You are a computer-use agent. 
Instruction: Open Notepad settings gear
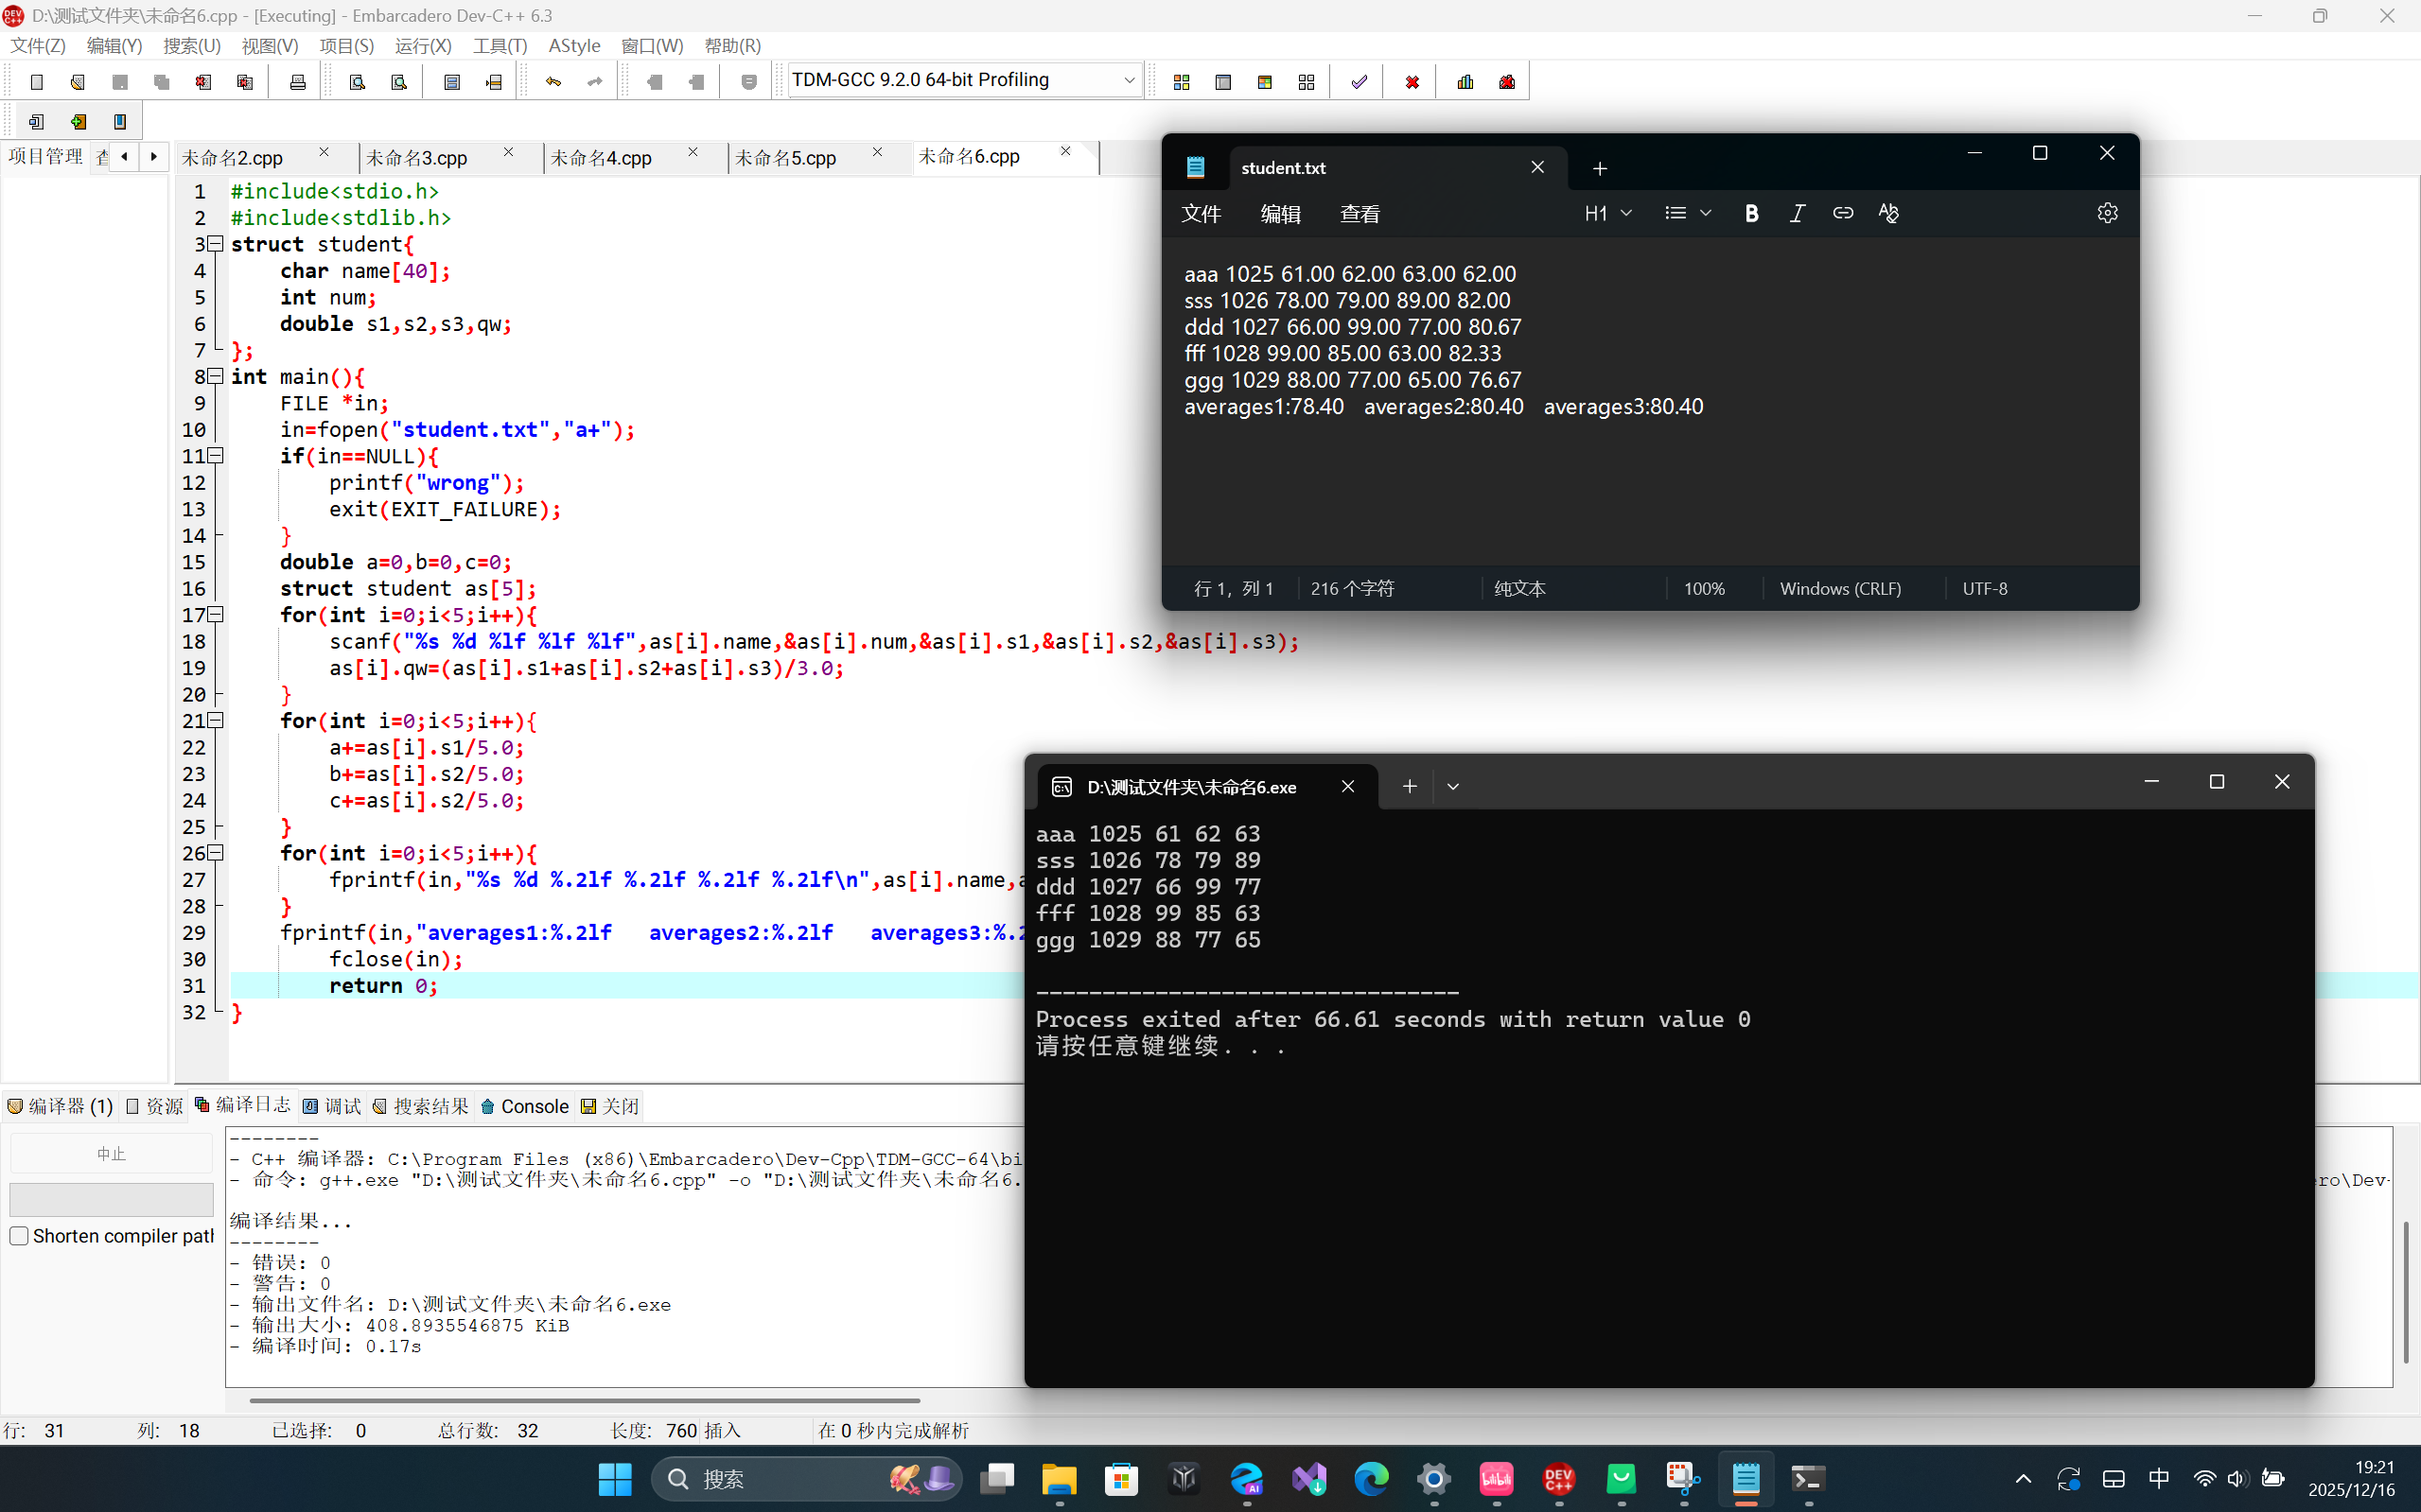[x=2107, y=213]
